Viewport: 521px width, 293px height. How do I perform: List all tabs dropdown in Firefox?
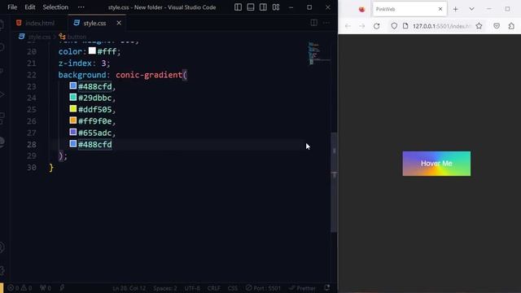471,9
